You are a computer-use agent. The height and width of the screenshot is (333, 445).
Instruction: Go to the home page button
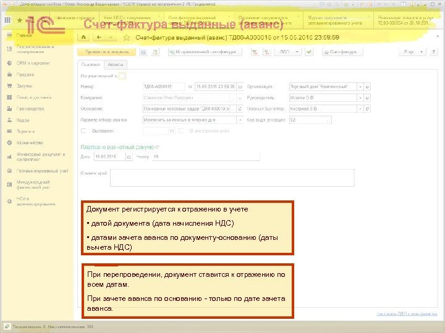coord(83,37)
